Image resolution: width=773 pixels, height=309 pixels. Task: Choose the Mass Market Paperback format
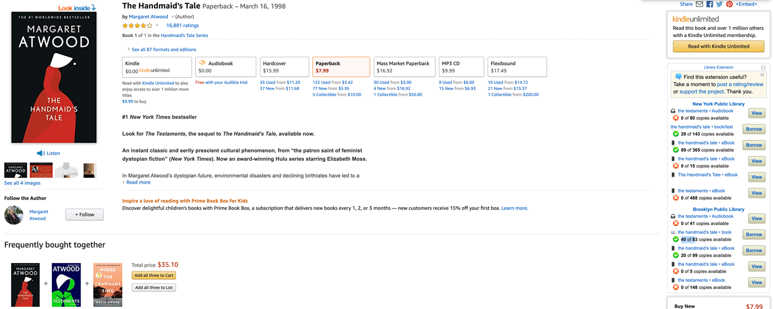tap(405, 67)
